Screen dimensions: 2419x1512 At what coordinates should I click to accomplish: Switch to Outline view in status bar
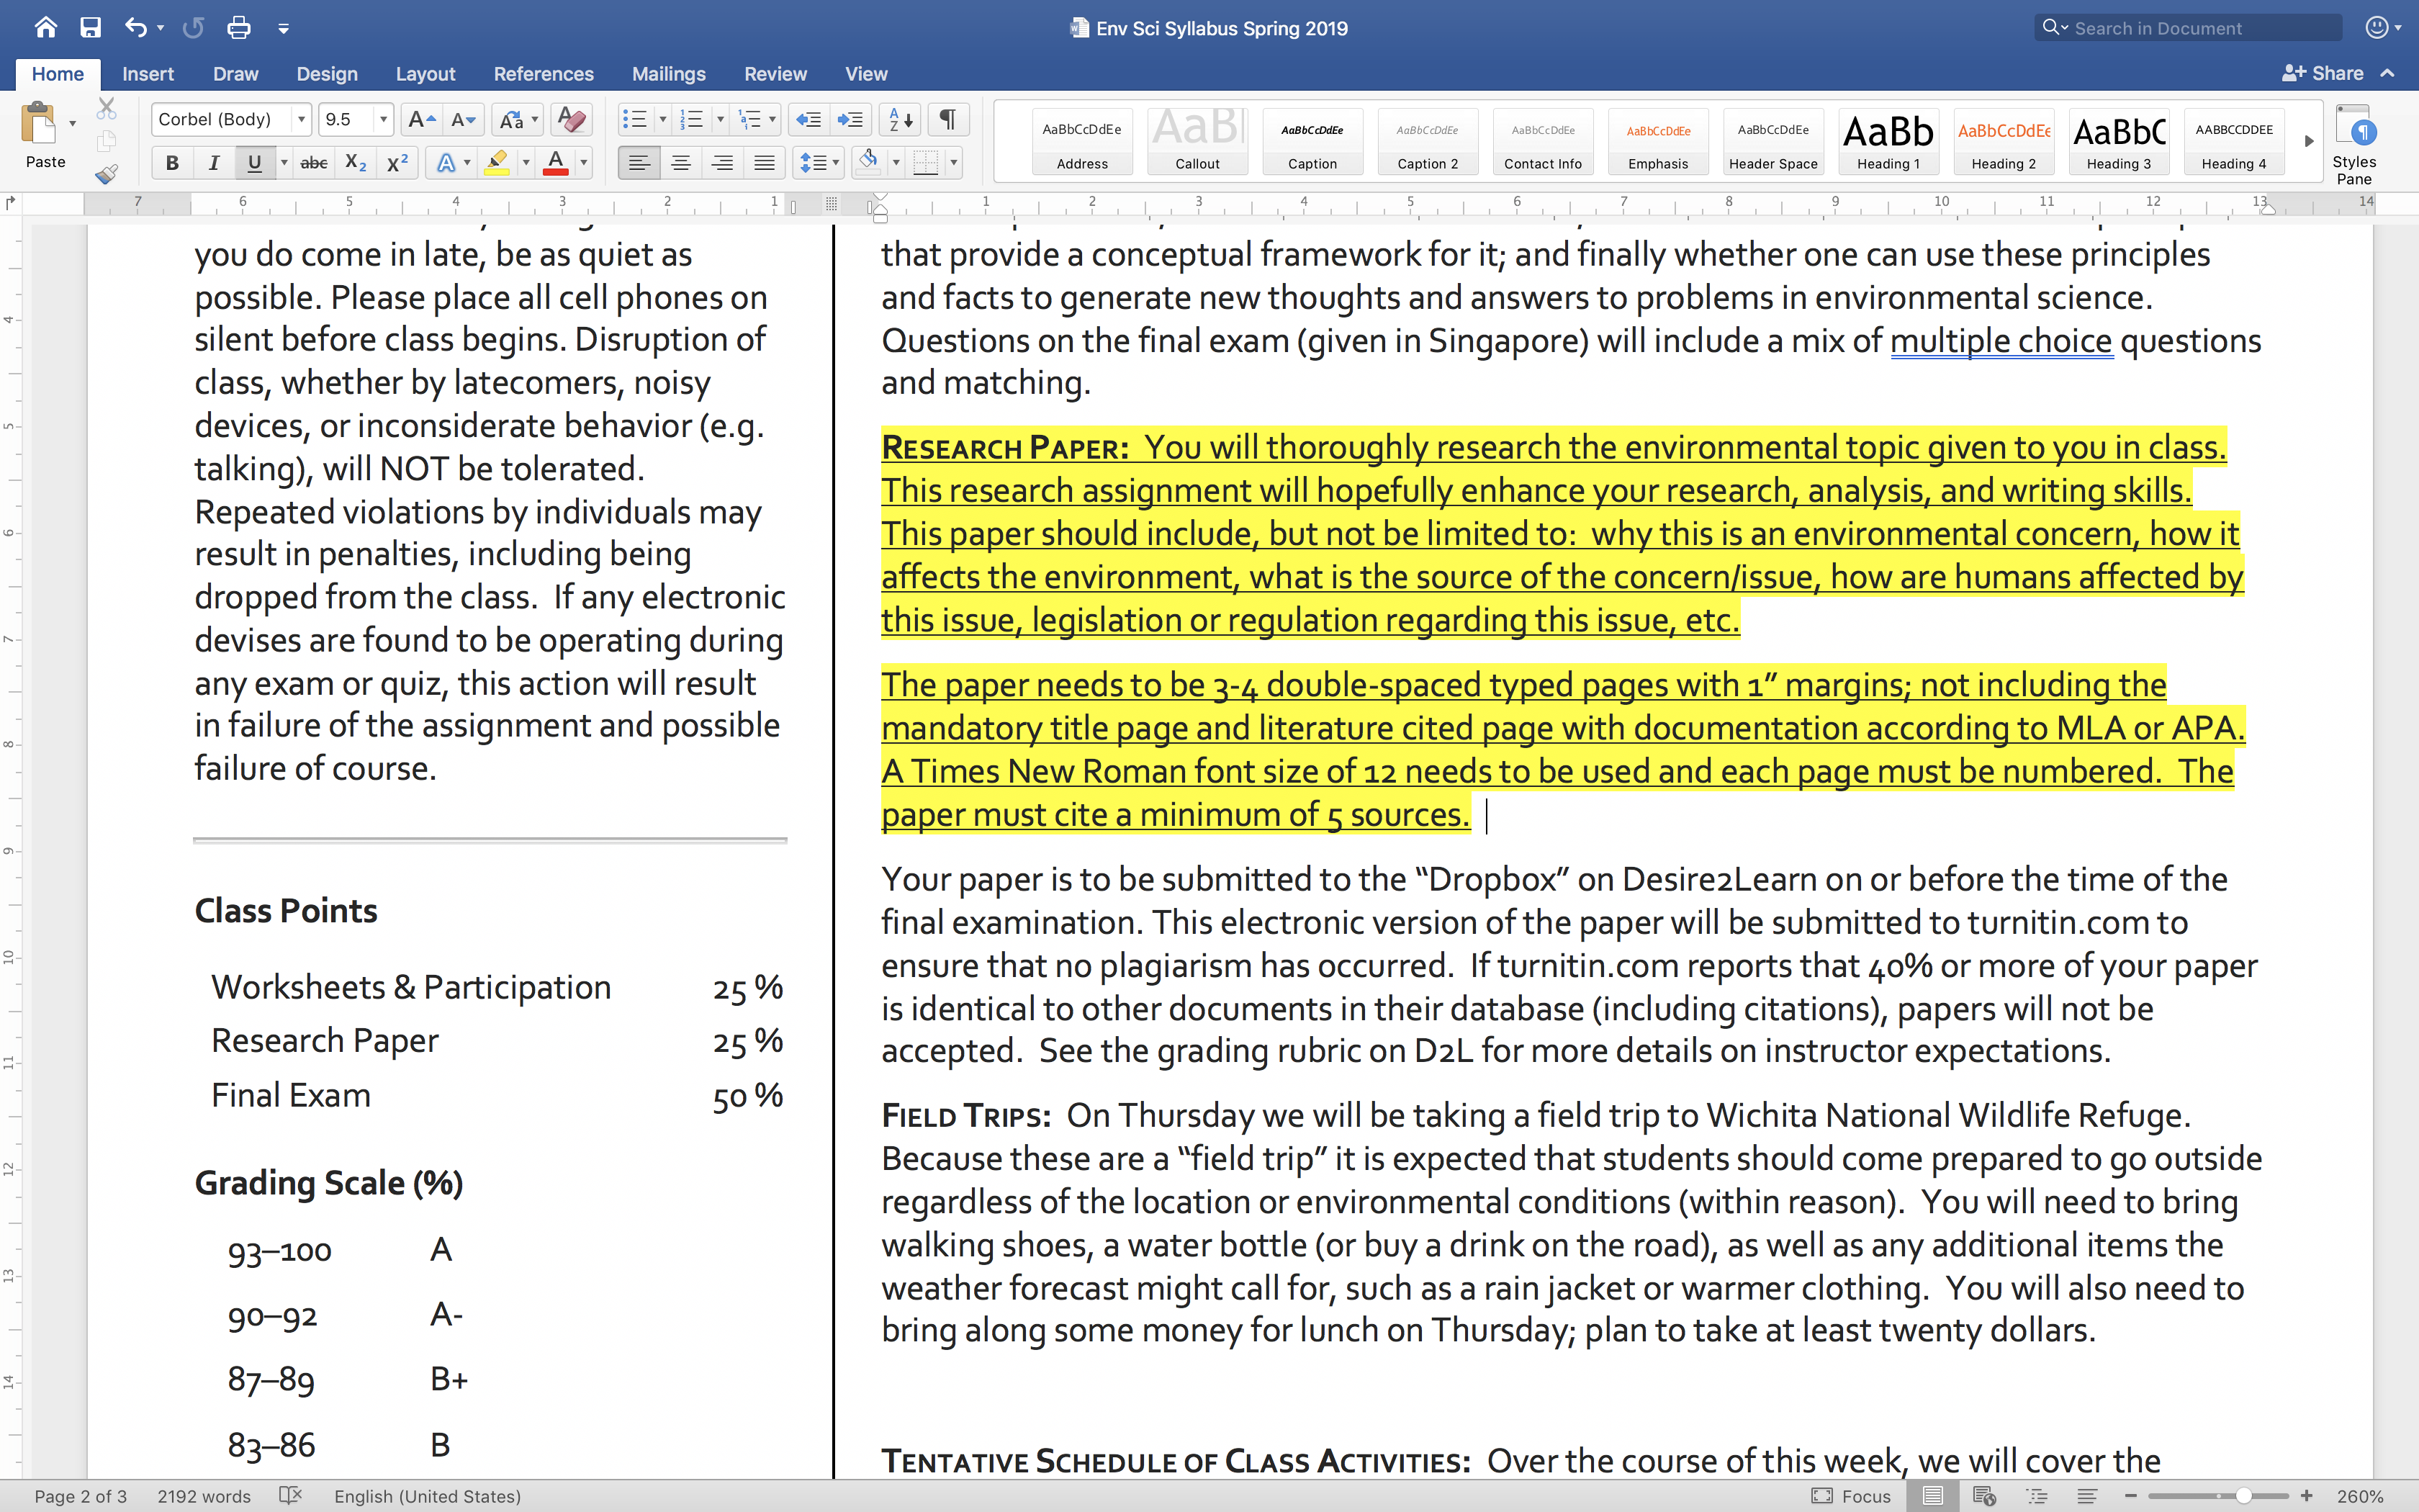click(2036, 1496)
